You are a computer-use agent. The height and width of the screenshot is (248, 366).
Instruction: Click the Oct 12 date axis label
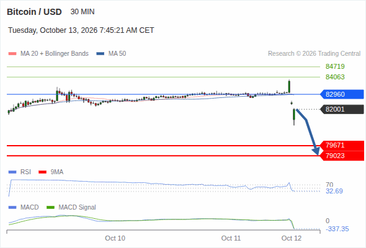[292, 238]
